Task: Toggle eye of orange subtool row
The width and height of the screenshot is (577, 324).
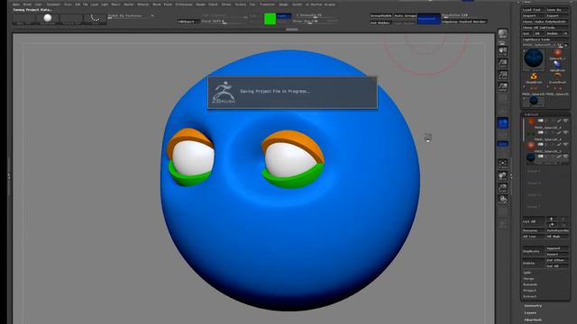Action: coord(565,121)
